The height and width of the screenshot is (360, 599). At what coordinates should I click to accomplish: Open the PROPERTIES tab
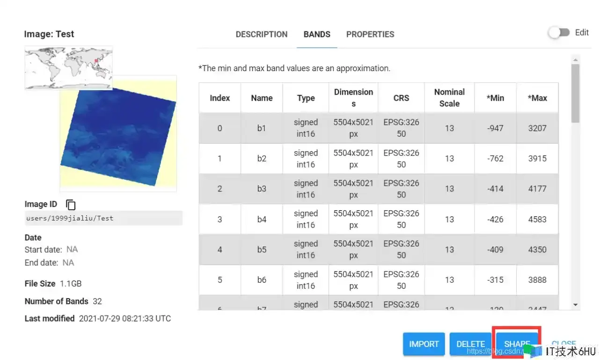coord(370,34)
